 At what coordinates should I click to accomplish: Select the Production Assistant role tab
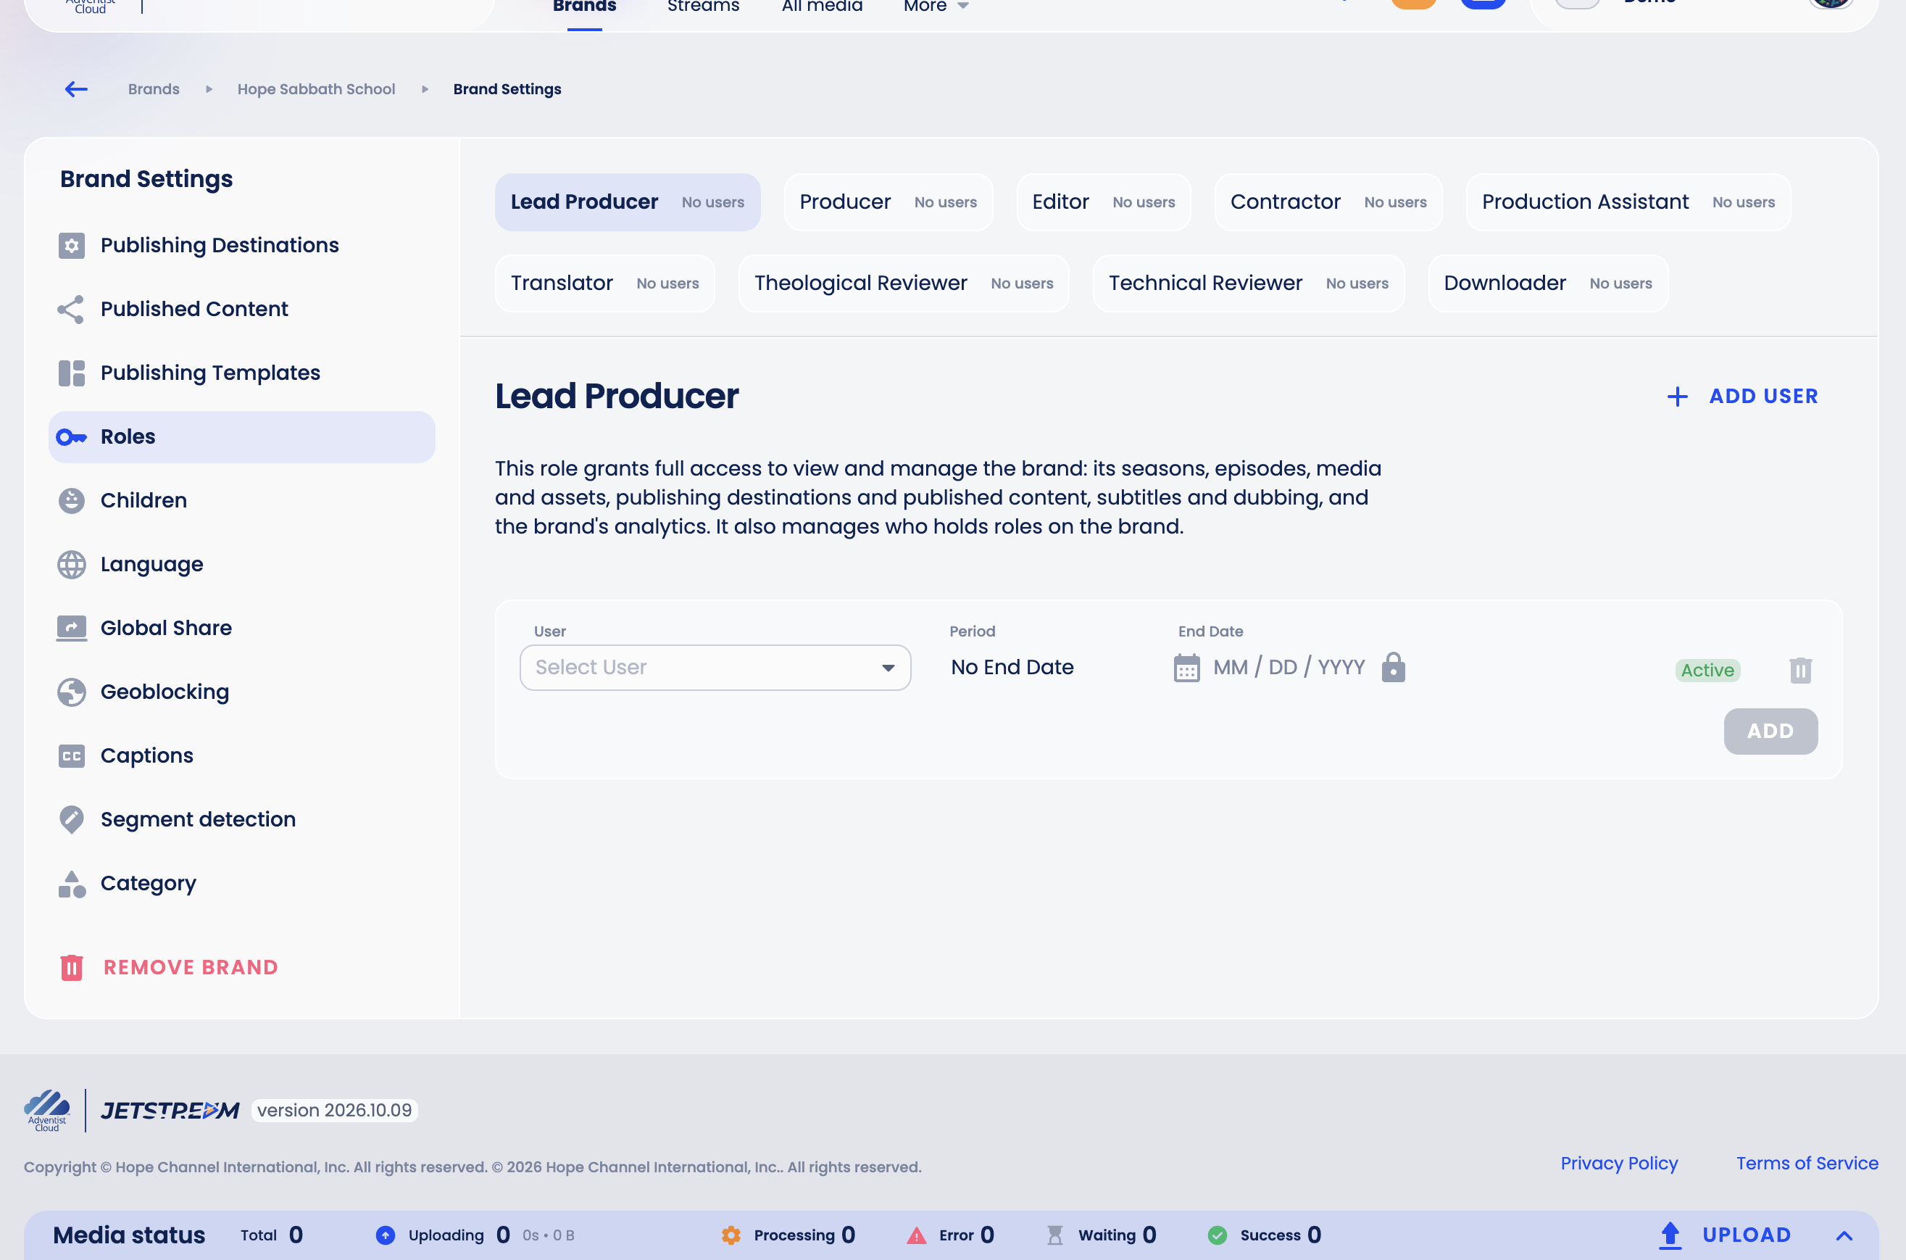tap(1628, 202)
